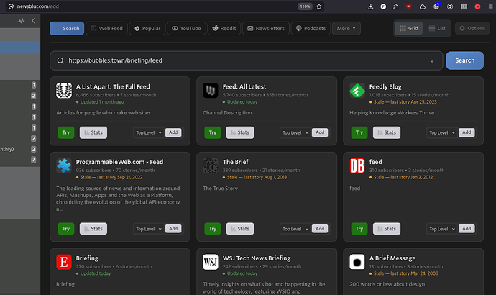
Task: Select the Search tab
Action: (x=67, y=29)
